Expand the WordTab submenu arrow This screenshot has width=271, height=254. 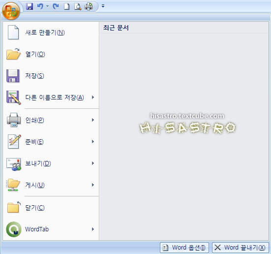point(93,229)
